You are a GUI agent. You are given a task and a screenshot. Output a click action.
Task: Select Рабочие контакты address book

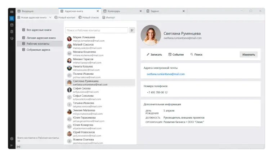(40, 44)
